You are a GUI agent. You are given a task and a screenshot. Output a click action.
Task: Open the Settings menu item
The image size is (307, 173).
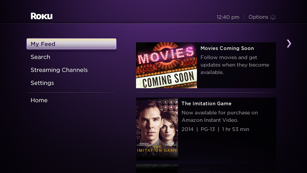(x=42, y=83)
